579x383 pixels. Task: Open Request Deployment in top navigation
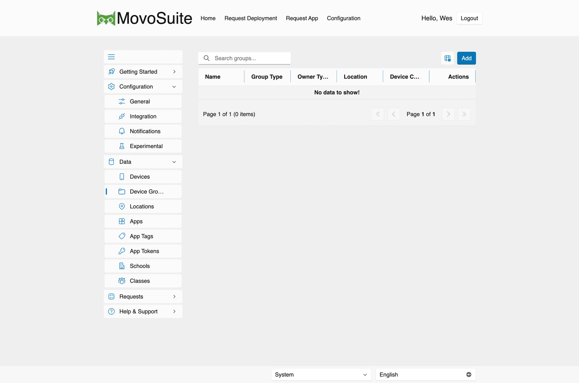tap(251, 18)
